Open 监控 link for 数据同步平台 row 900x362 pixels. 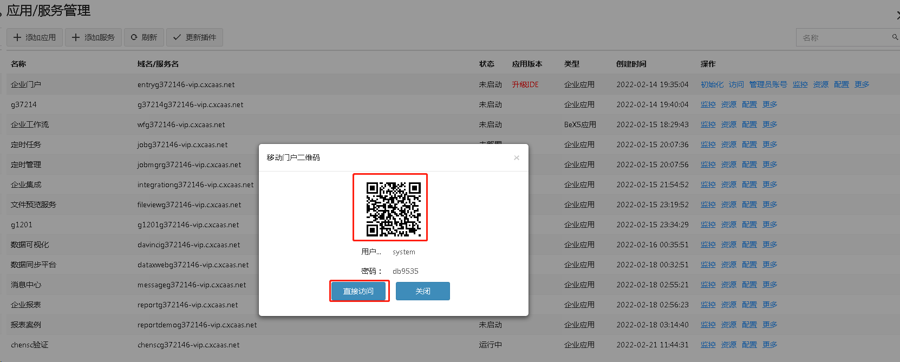coord(708,265)
